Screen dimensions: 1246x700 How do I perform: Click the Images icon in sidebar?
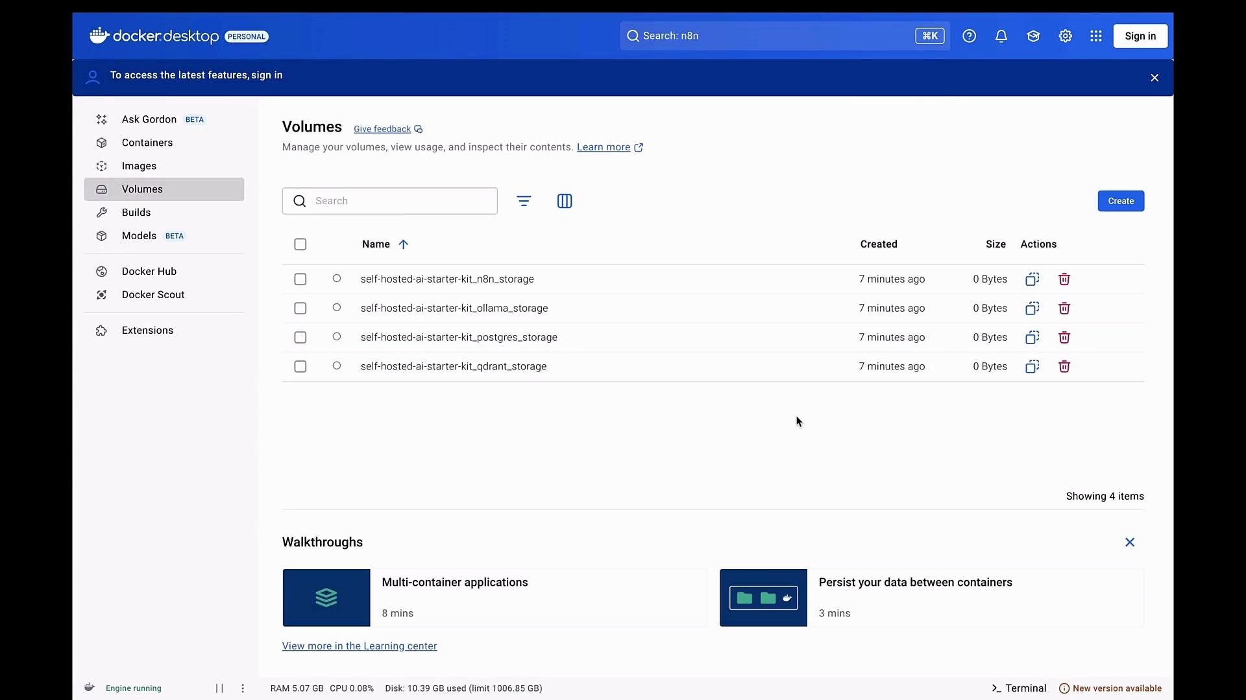(101, 166)
